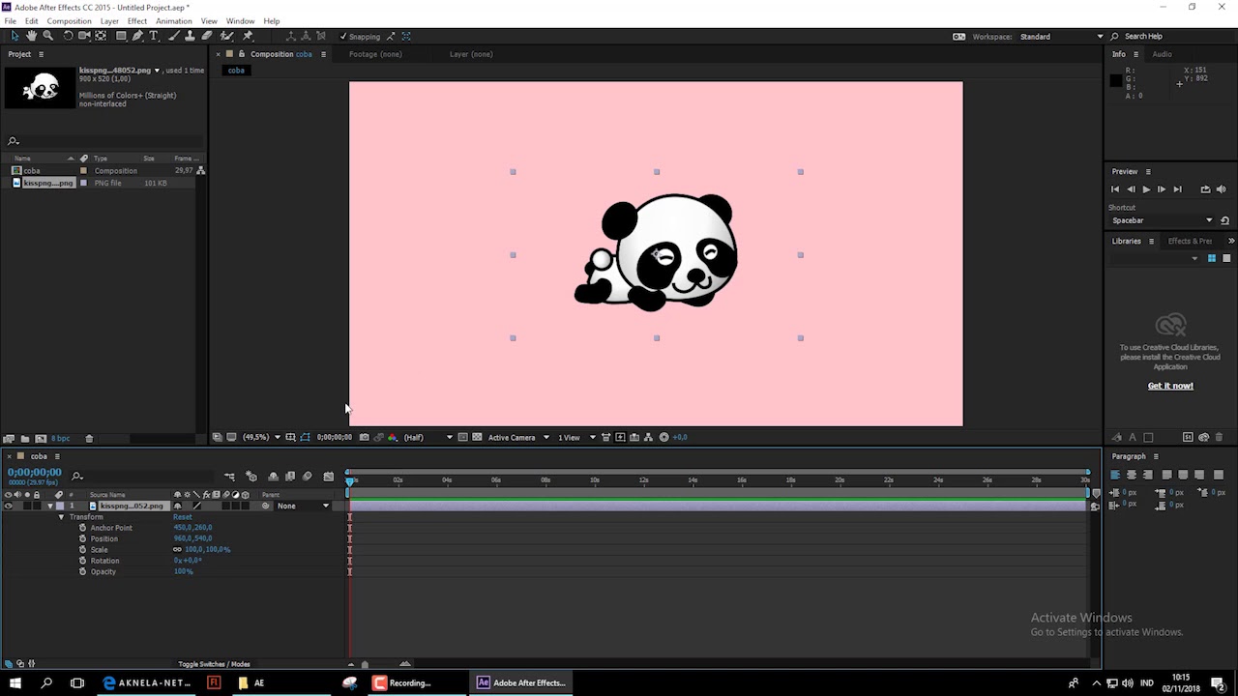Image resolution: width=1238 pixels, height=696 pixels.
Task: Click the kisspng layer label color swatch
Action: [x=60, y=506]
